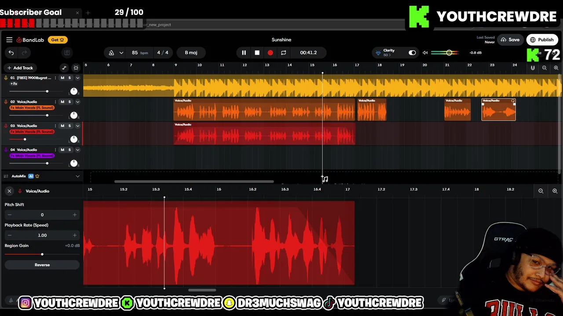Reverse the audio region

tap(42, 265)
